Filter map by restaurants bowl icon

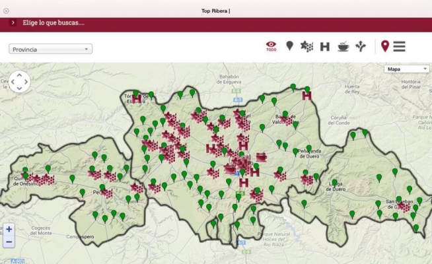(x=343, y=46)
